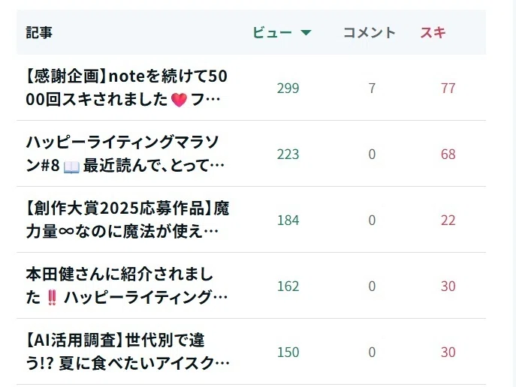Image resolution: width=516 pixels, height=387 pixels.
Task: Open ハッピーライティングマラソン#8 article
Action: 125,154
